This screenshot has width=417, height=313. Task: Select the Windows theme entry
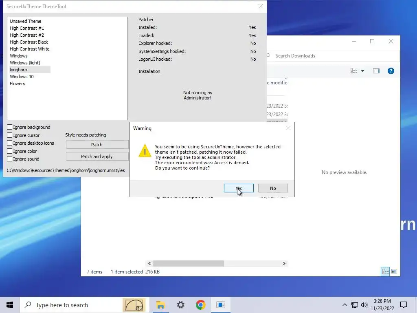(19, 56)
